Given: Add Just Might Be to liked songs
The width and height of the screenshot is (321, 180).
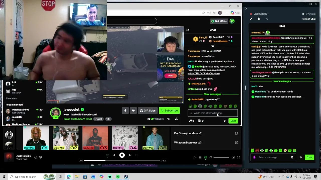Looking at the screenshot, I should point(40,157).
